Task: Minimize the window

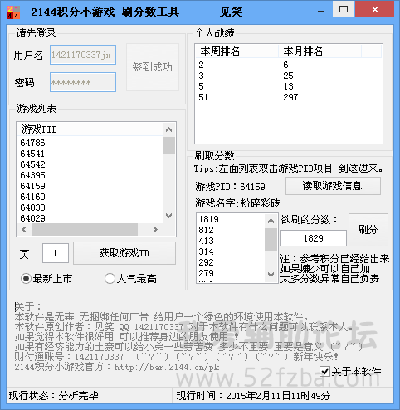Action: pos(321,11)
